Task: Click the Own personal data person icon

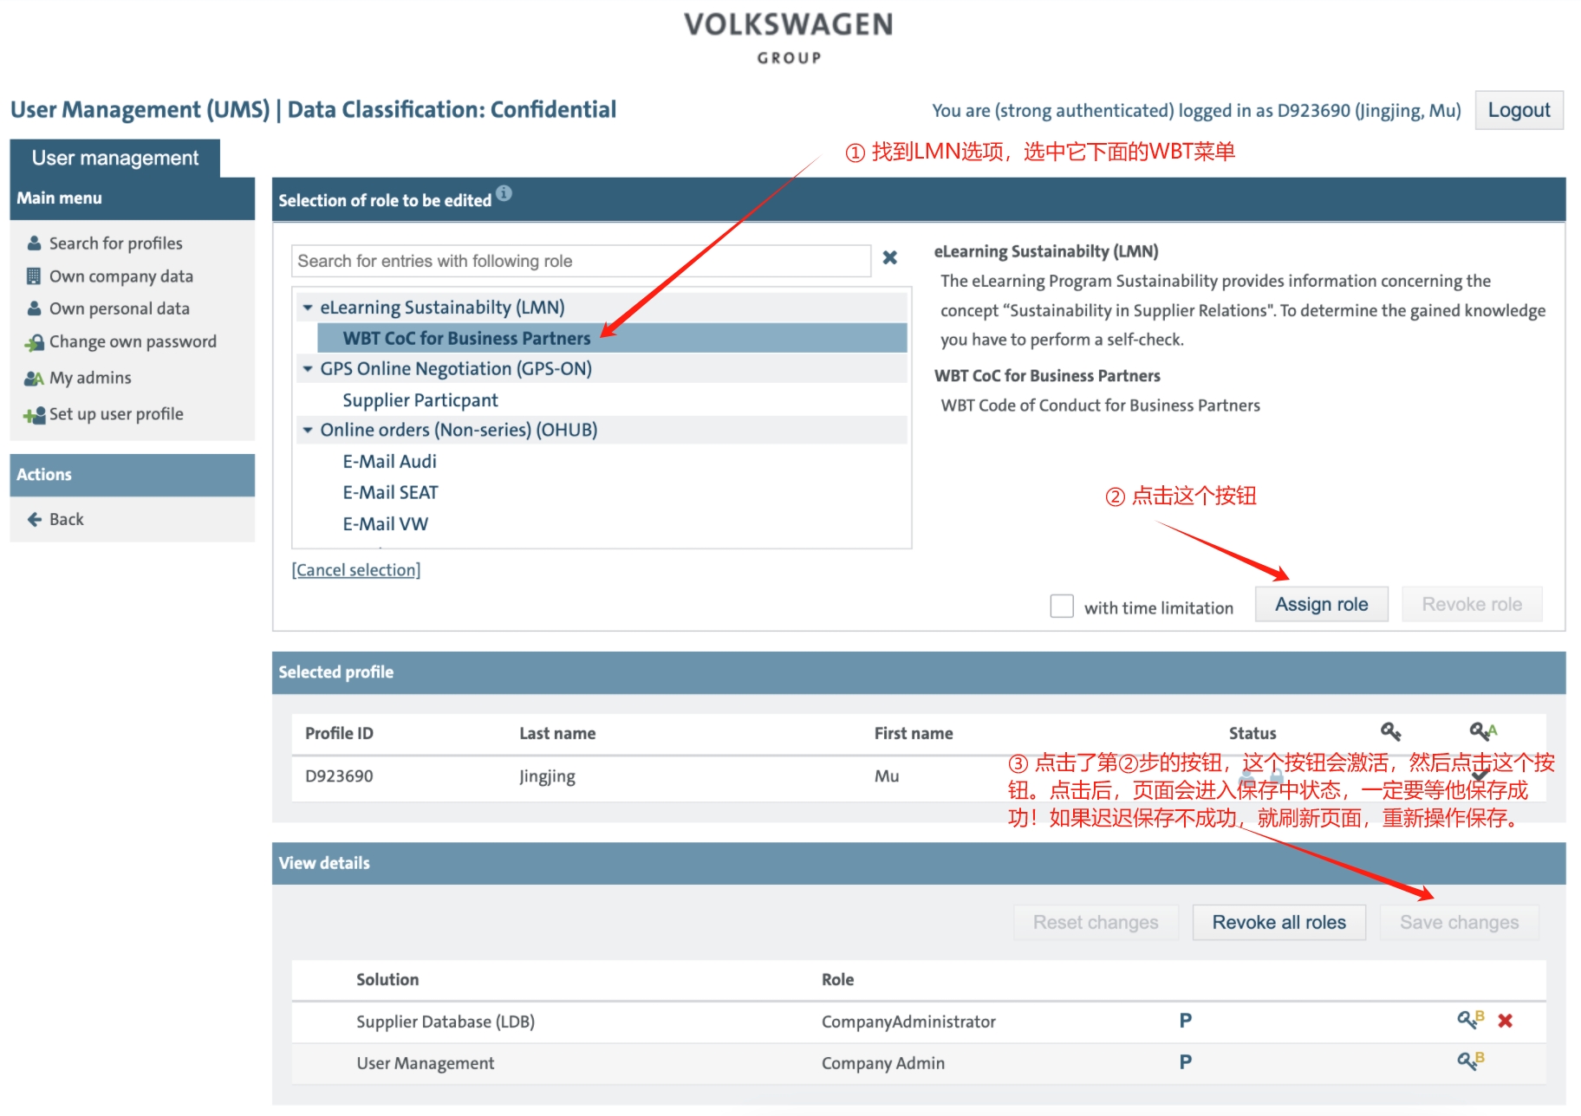Action: click(34, 308)
